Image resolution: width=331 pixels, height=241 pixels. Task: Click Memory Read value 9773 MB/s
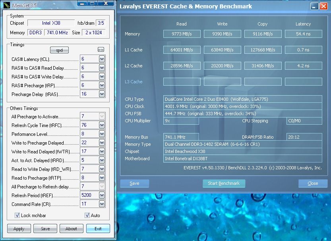(x=182, y=34)
